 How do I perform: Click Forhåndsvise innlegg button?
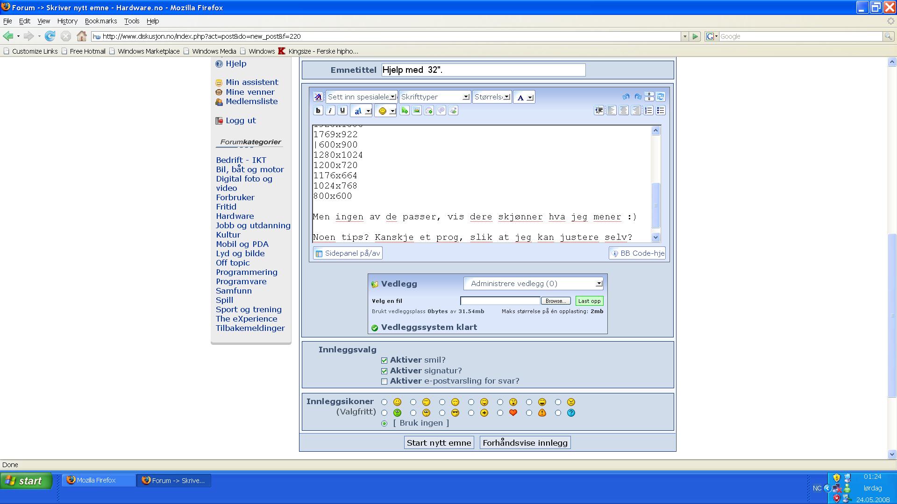coord(525,443)
